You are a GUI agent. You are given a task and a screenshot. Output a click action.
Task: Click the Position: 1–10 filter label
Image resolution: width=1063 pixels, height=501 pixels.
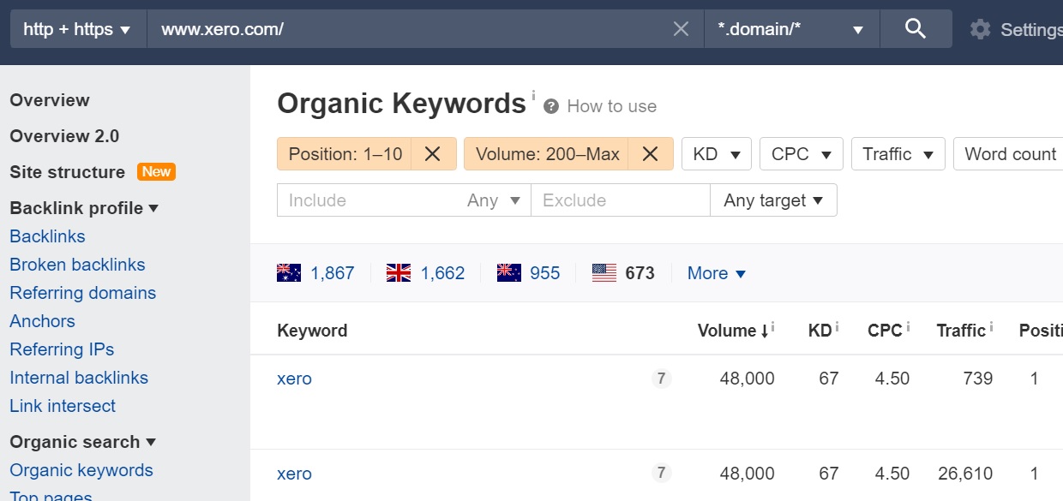(x=345, y=154)
